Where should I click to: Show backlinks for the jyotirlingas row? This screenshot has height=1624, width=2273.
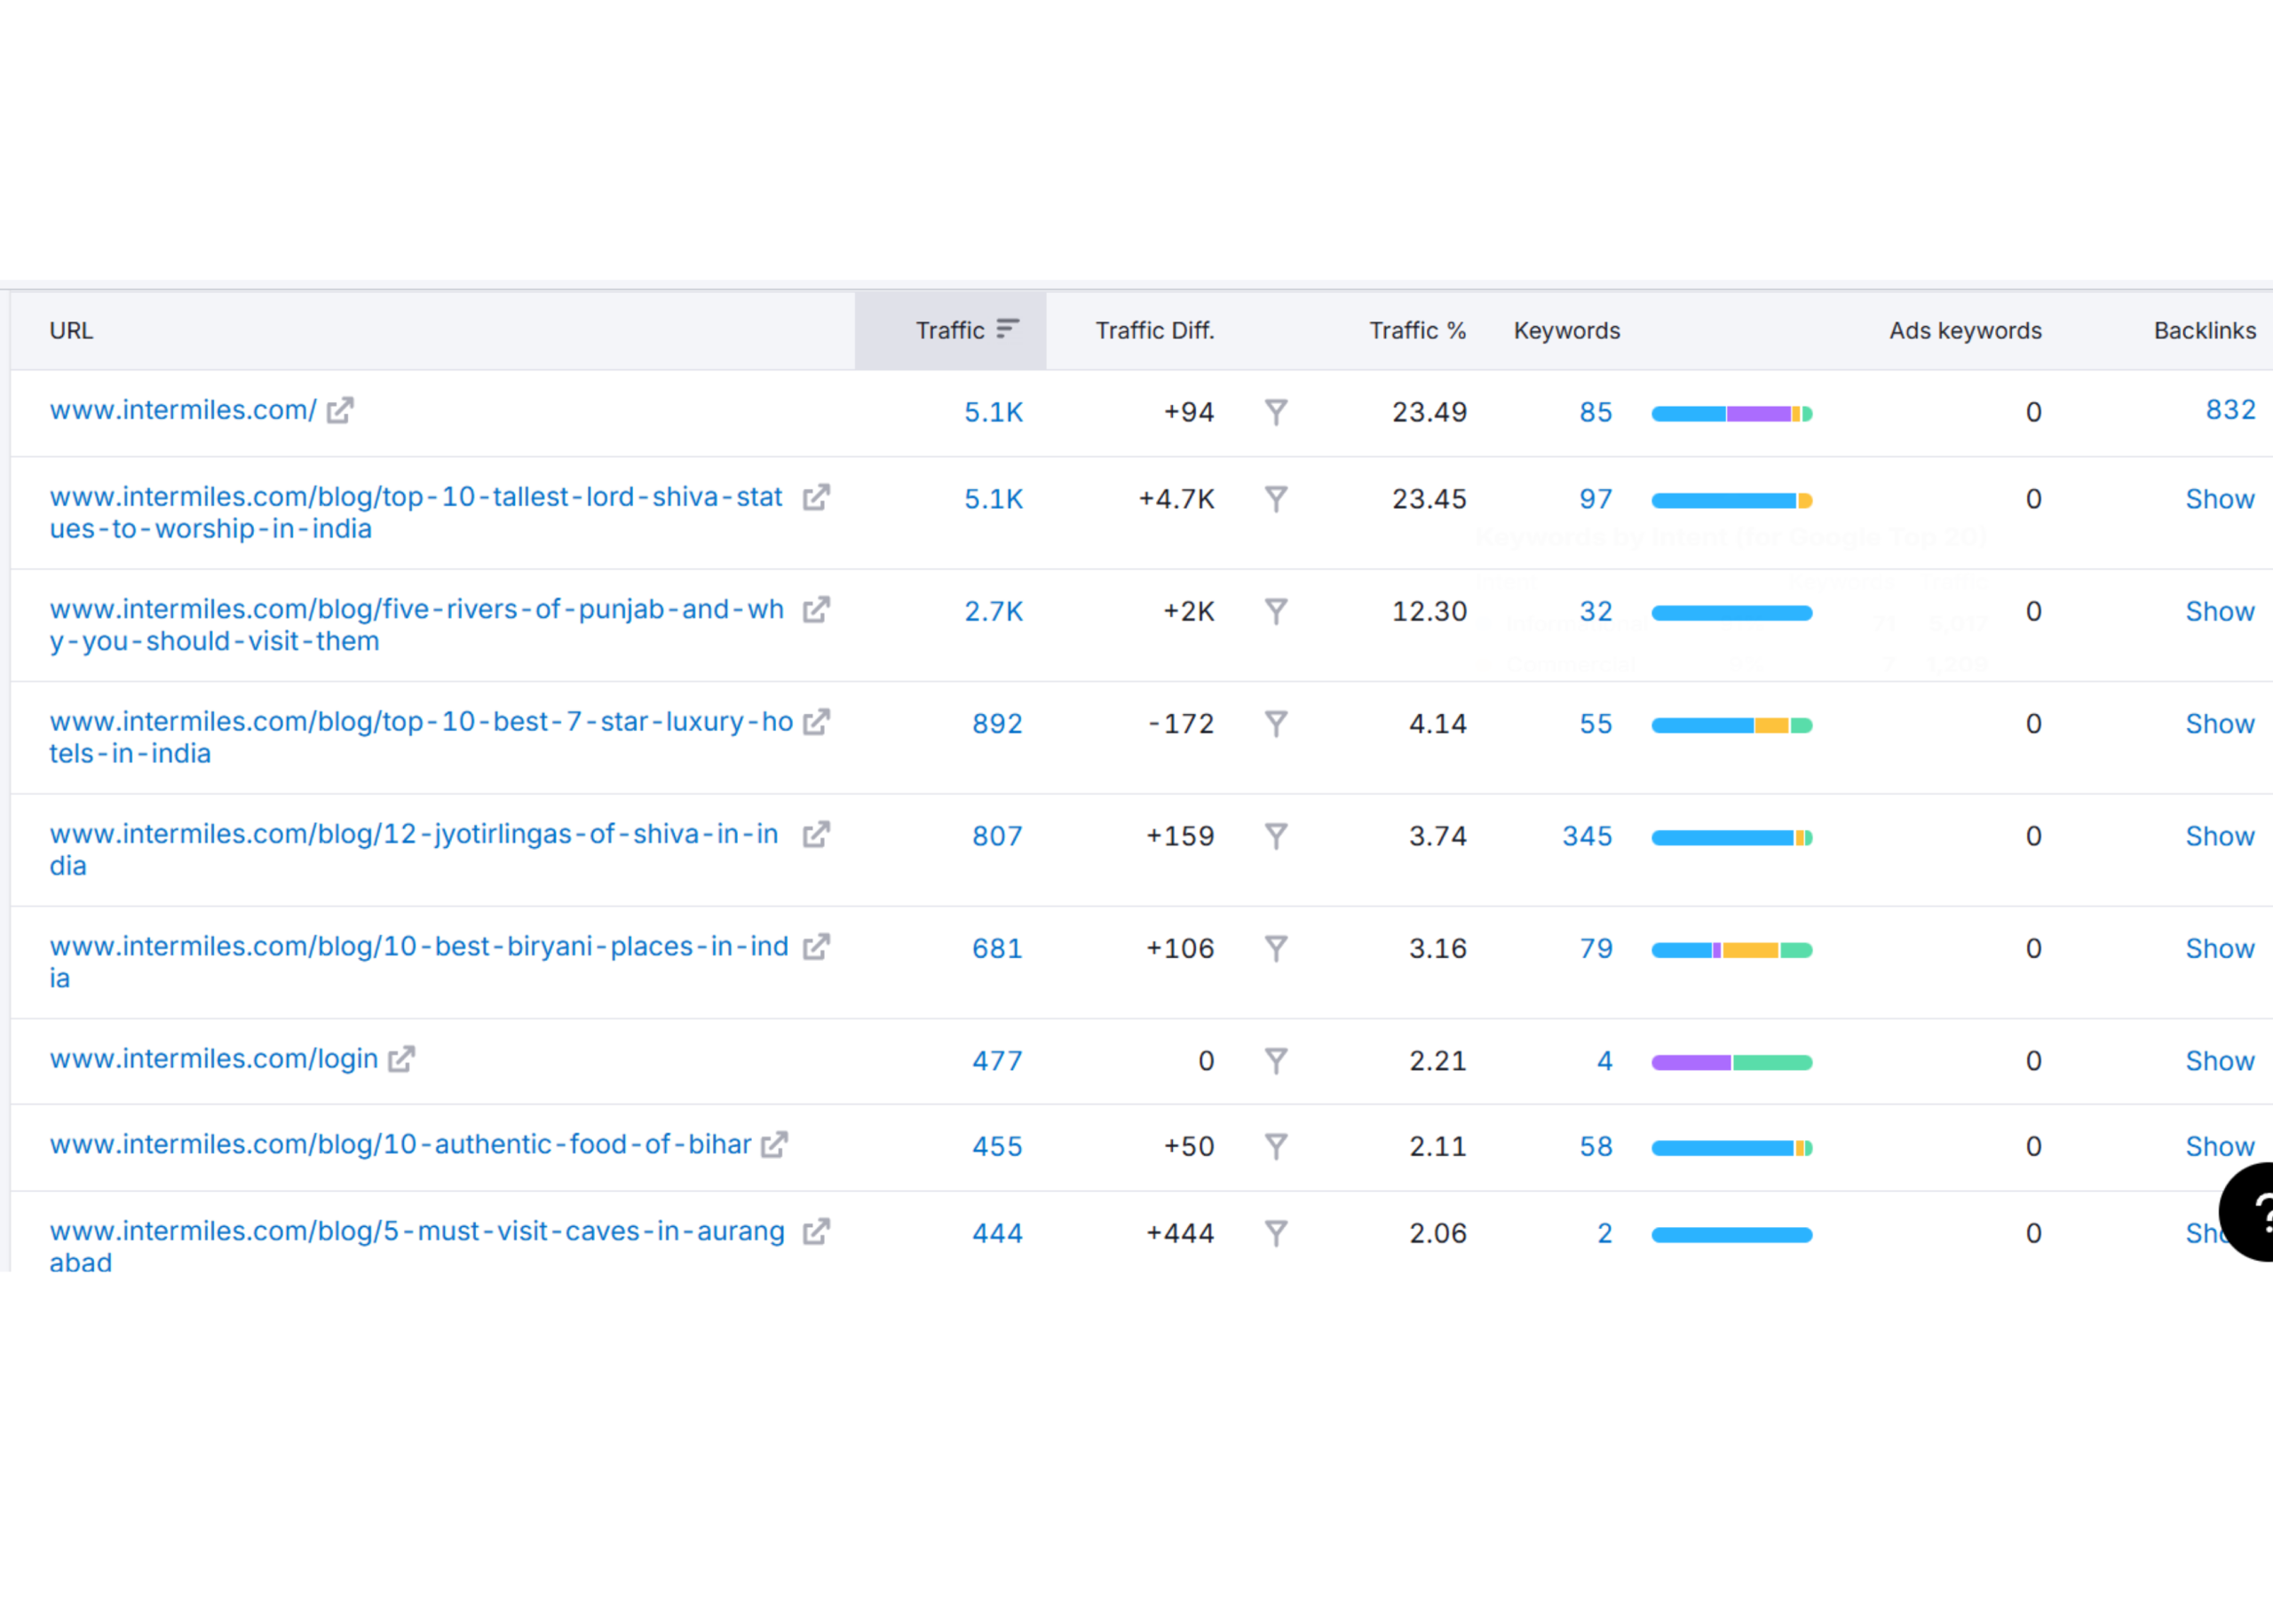coord(2220,836)
